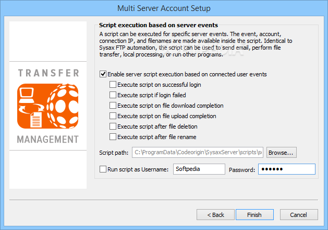Toggle Run script as Username checkbox

(103, 169)
